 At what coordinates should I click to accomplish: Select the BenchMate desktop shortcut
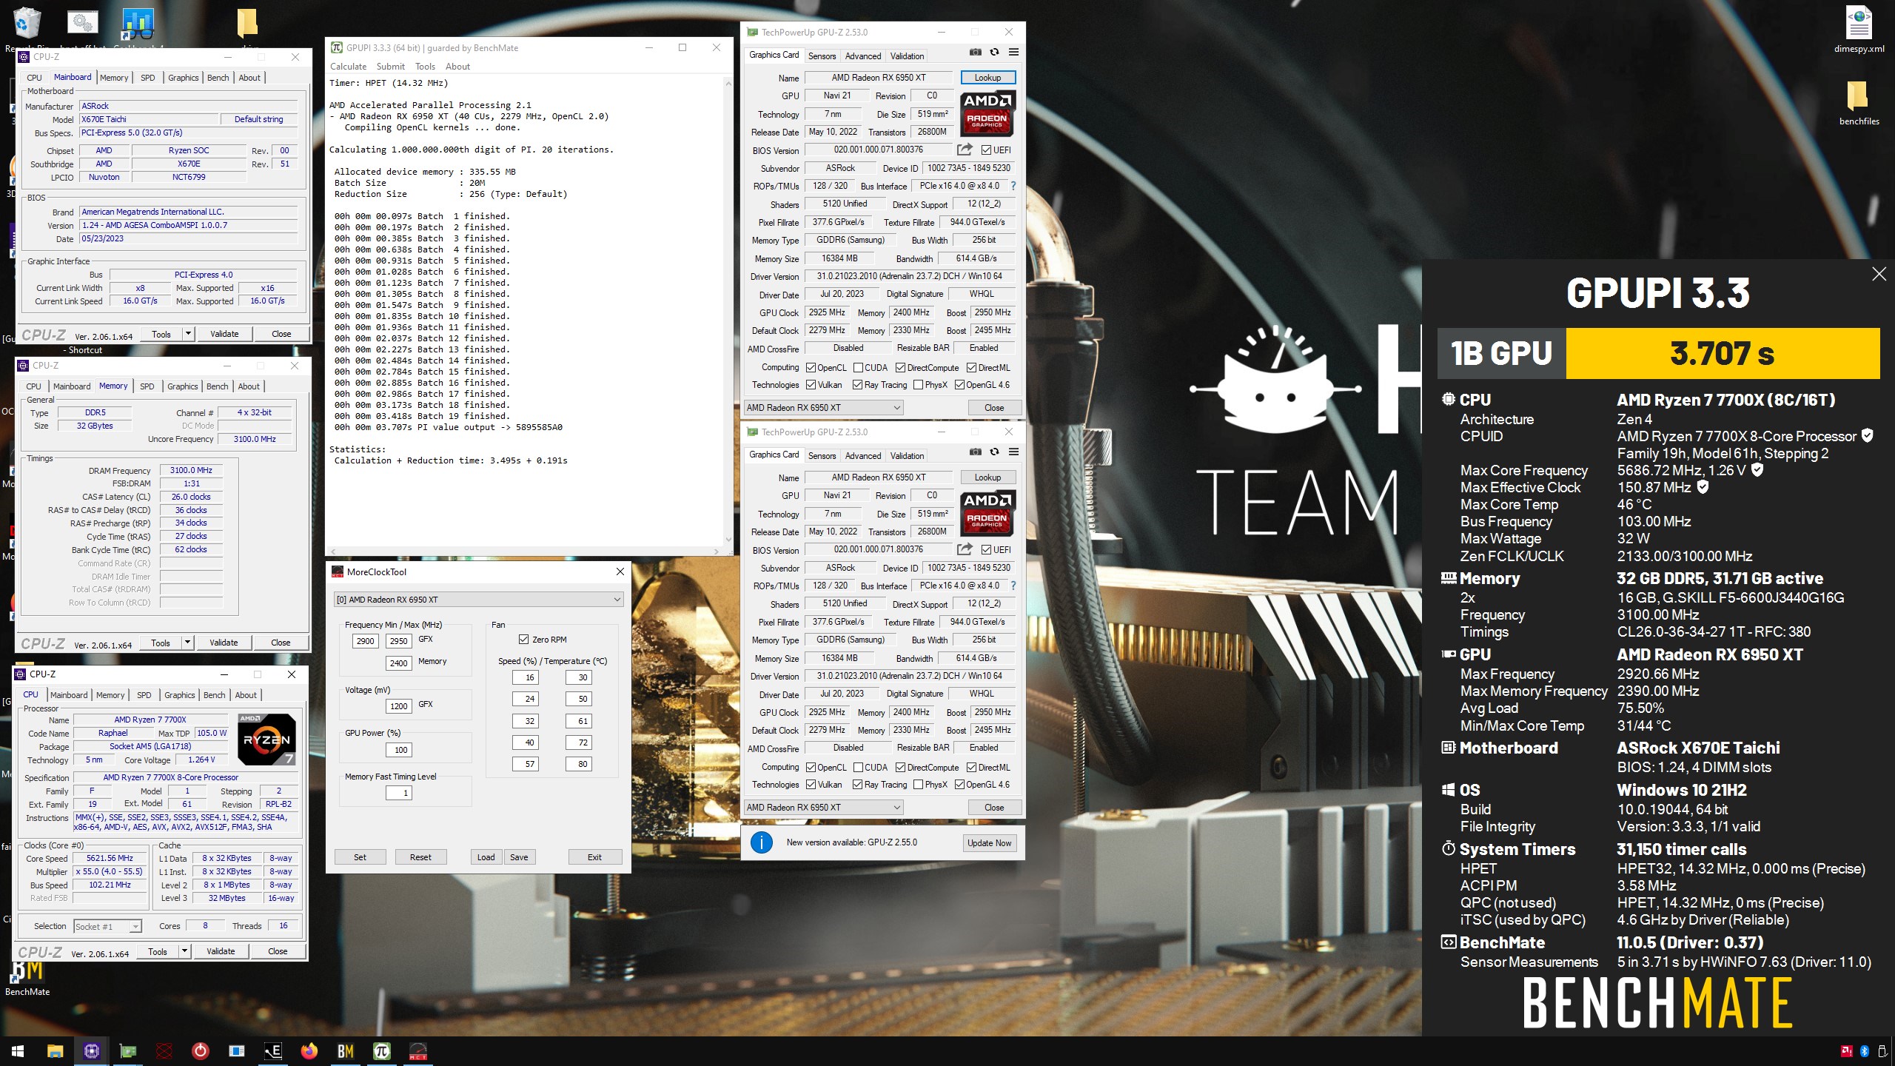tap(27, 979)
